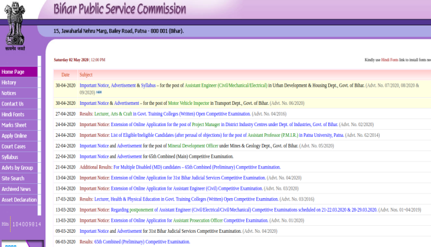The height and width of the screenshot is (247, 431).
Task: Click the 21-04-2020 date cell
Action: [66, 167]
